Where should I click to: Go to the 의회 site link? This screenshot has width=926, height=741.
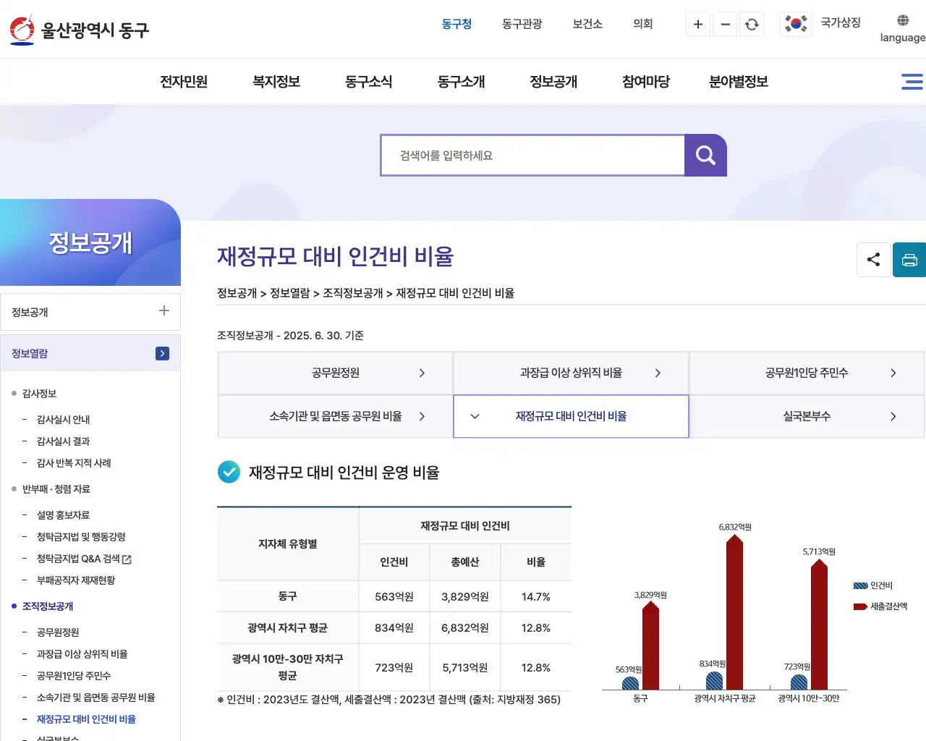(643, 24)
